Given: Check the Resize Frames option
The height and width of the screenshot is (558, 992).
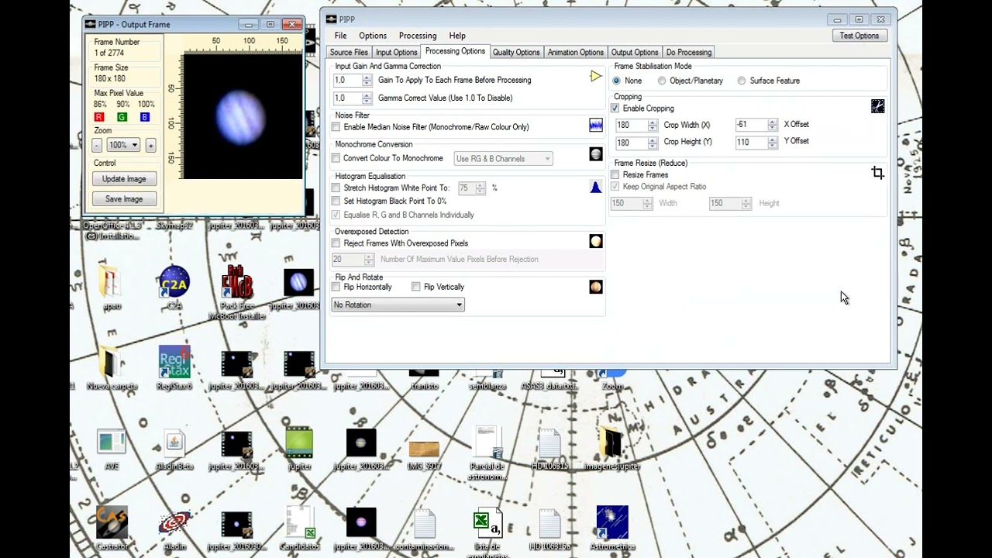Looking at the screenshot, I should [x=615, y=175].
